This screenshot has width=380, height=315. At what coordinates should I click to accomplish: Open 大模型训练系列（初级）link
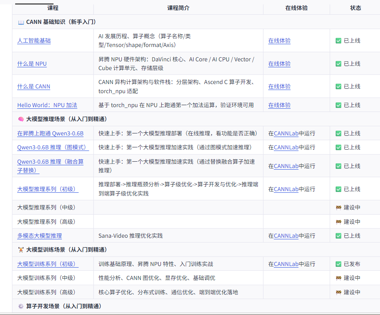coord(48,264)
